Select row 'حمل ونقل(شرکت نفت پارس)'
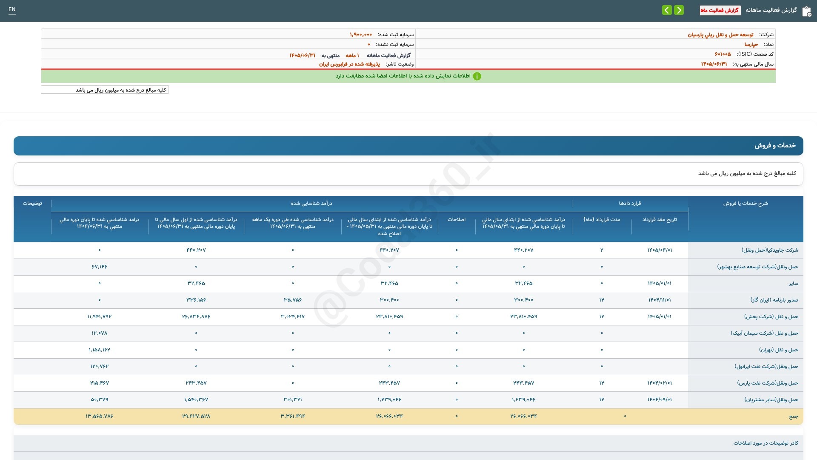The image size is (817, 460). (768, 383)
